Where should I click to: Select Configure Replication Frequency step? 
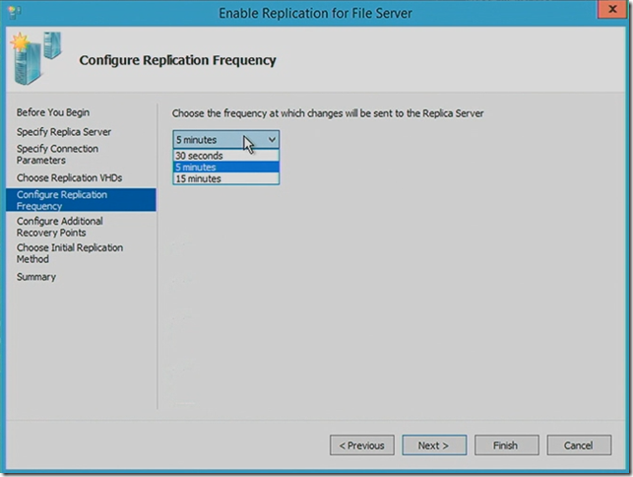(x=81, y=200)
